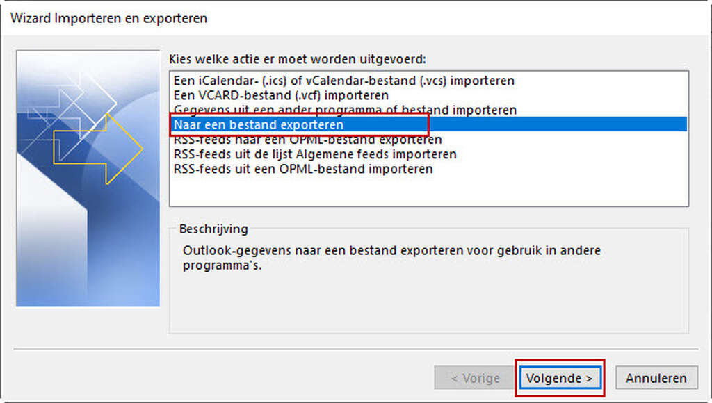The image size is (712, 403).
Task: Click the Outlook-gegevens description text
Action: (x=391, y=258)
